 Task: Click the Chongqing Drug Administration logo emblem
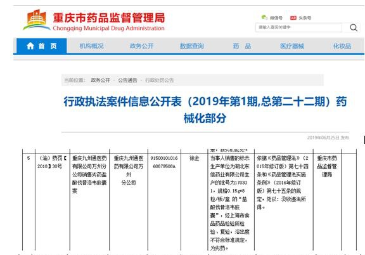[x=36, y=20]
